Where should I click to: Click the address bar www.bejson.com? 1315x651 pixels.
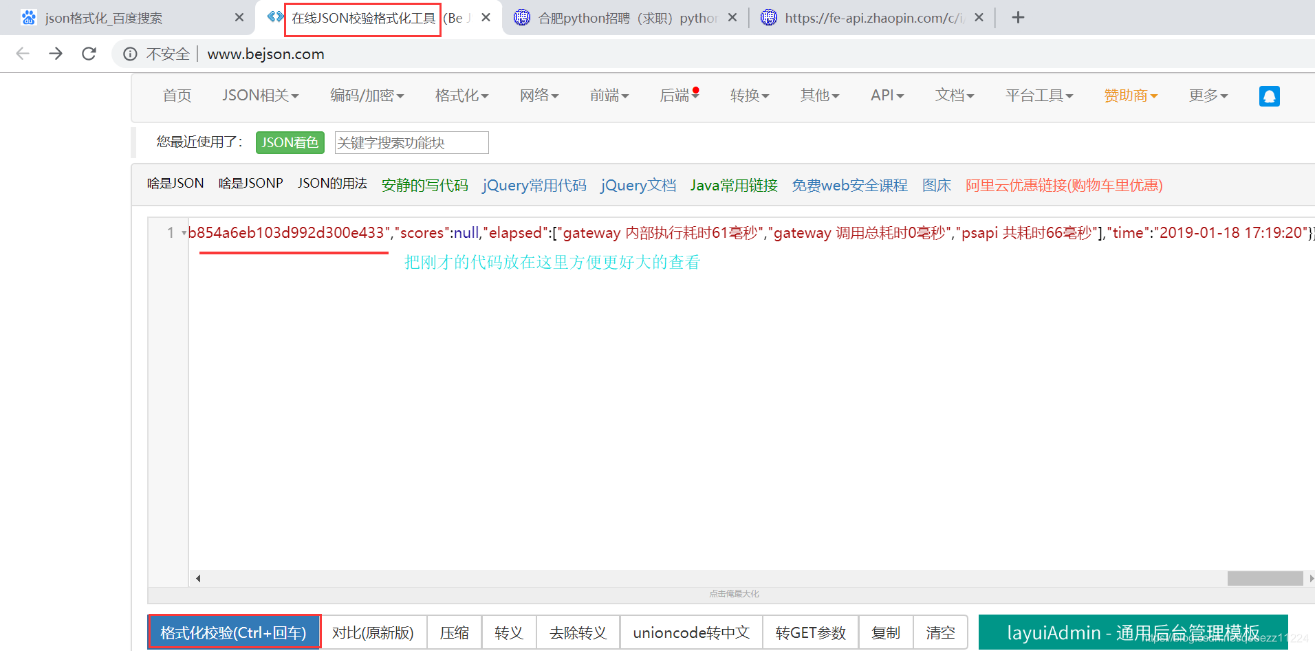click(265, 54)
